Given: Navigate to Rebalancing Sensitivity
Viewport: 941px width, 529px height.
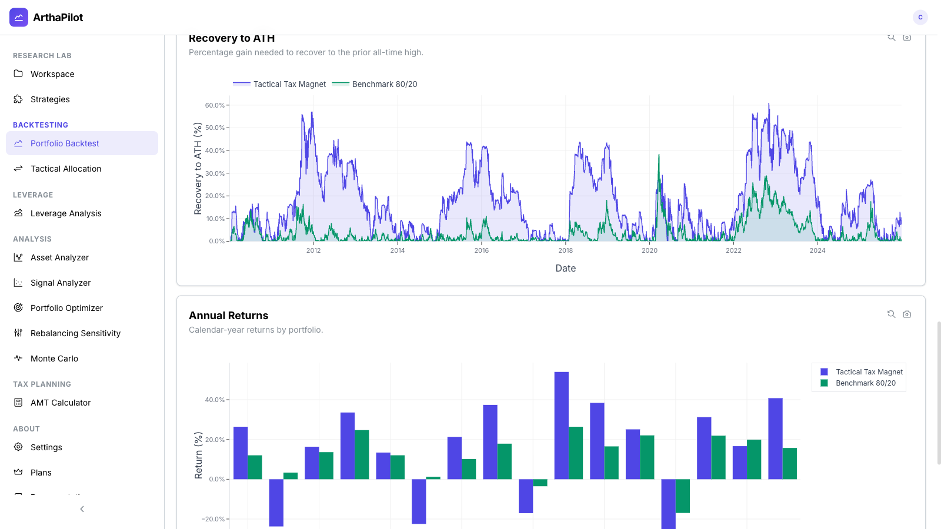Looking at the screenshot, I should (75, 333).
